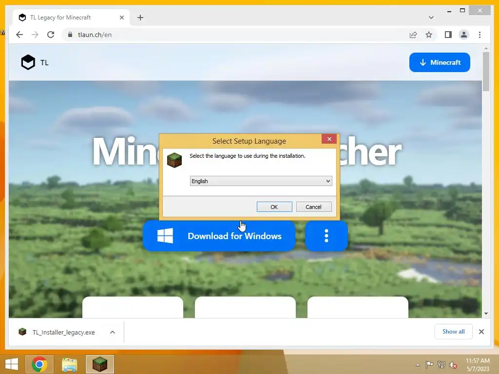Open the English language dropdown
Image resolution: width=499 pixels, height=374 pixels.
pos(261,181)
